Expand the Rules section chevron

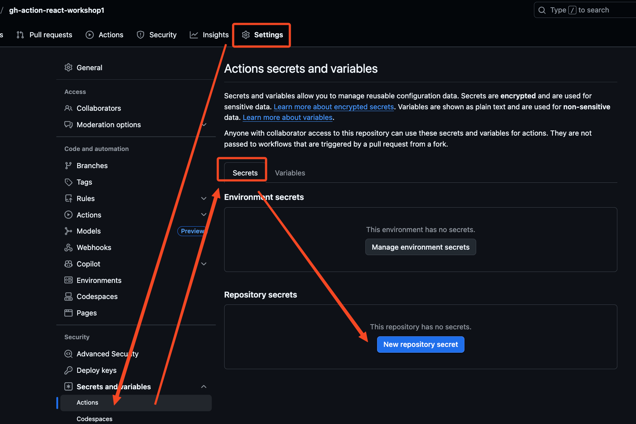[x=204, y=198]
